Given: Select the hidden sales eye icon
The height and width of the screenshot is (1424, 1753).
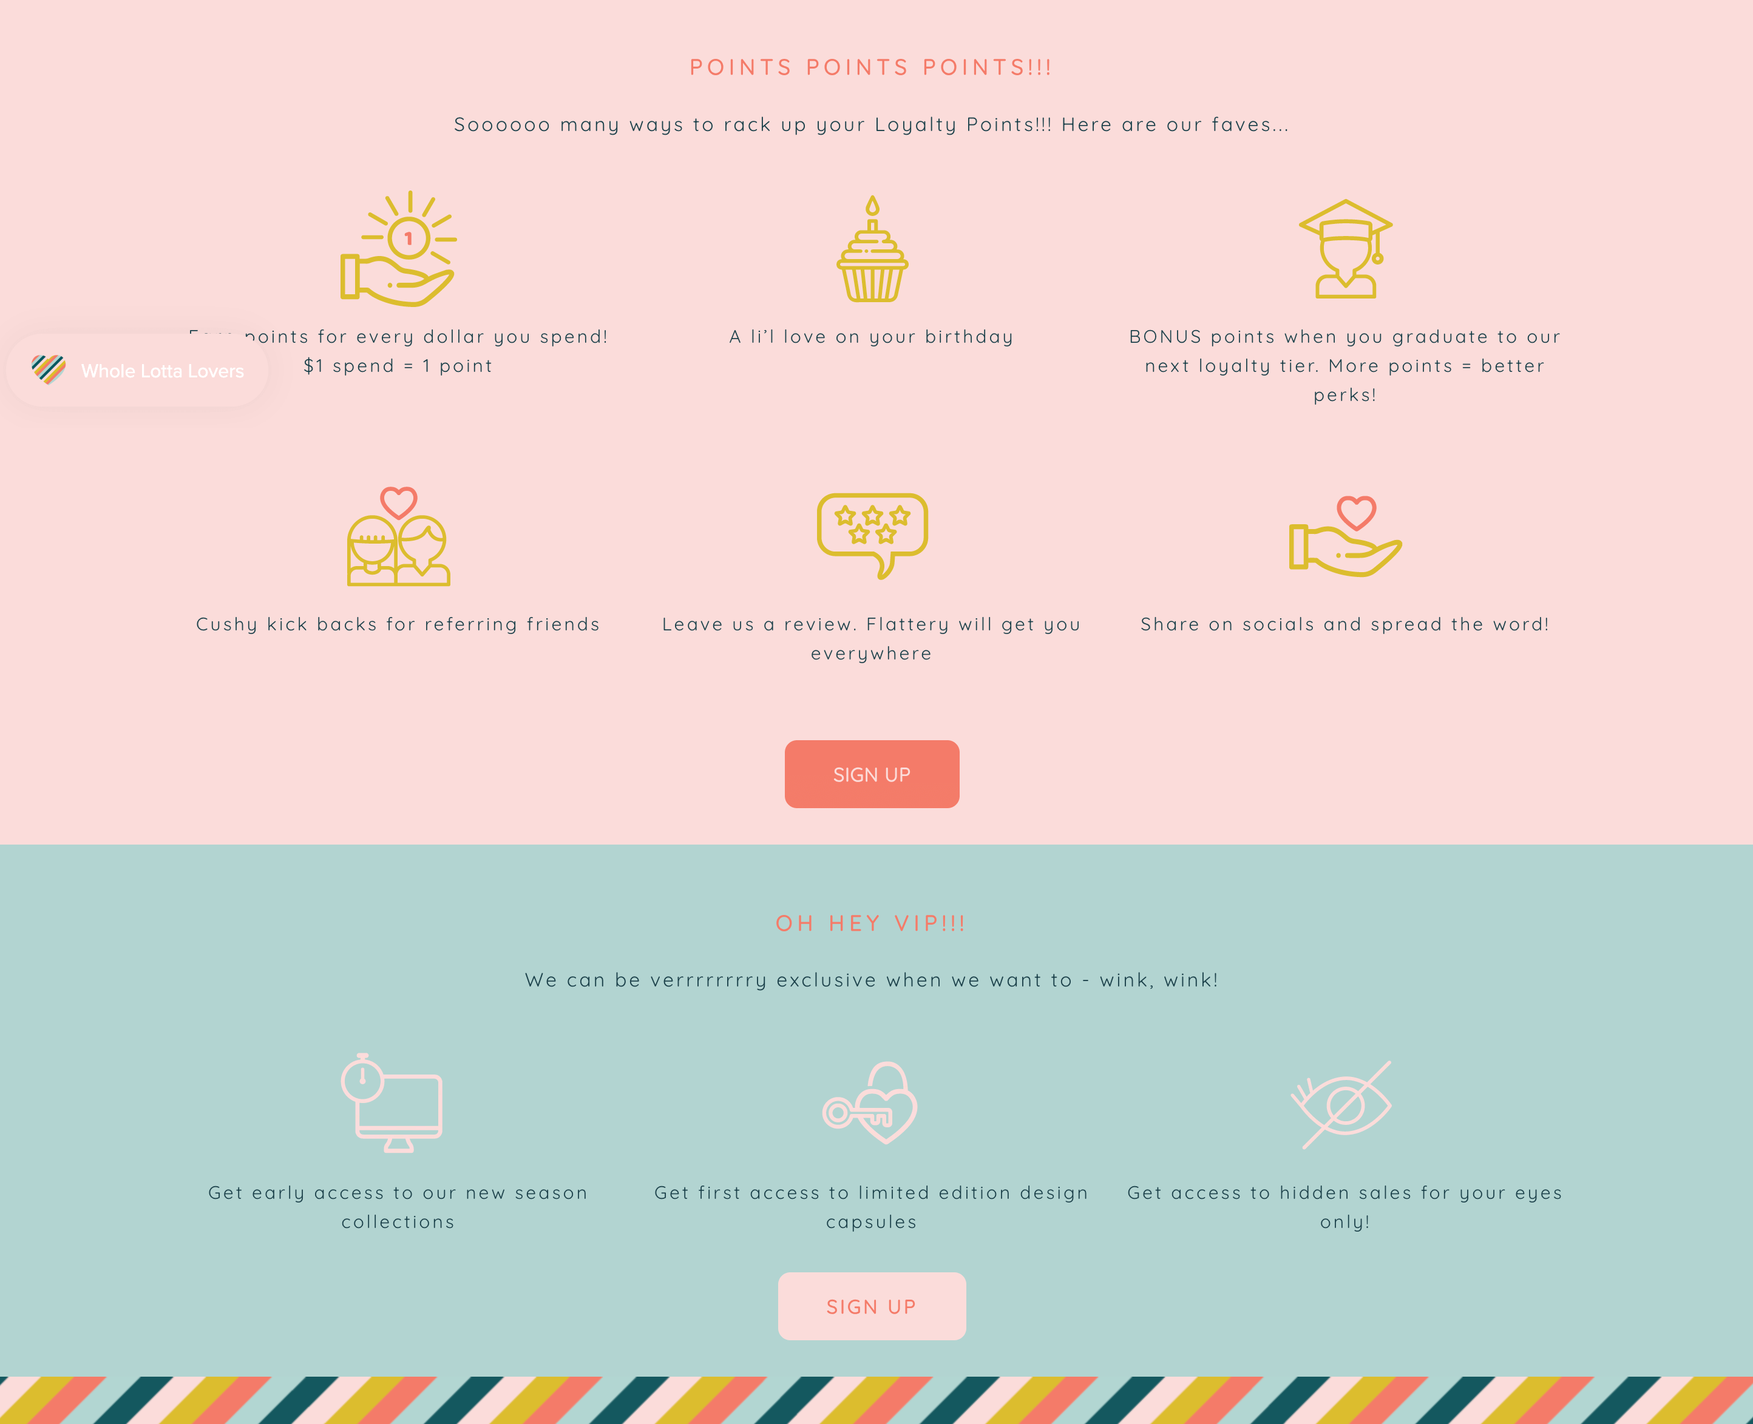Looking at the screenshot, I should click(1343, 1104).
